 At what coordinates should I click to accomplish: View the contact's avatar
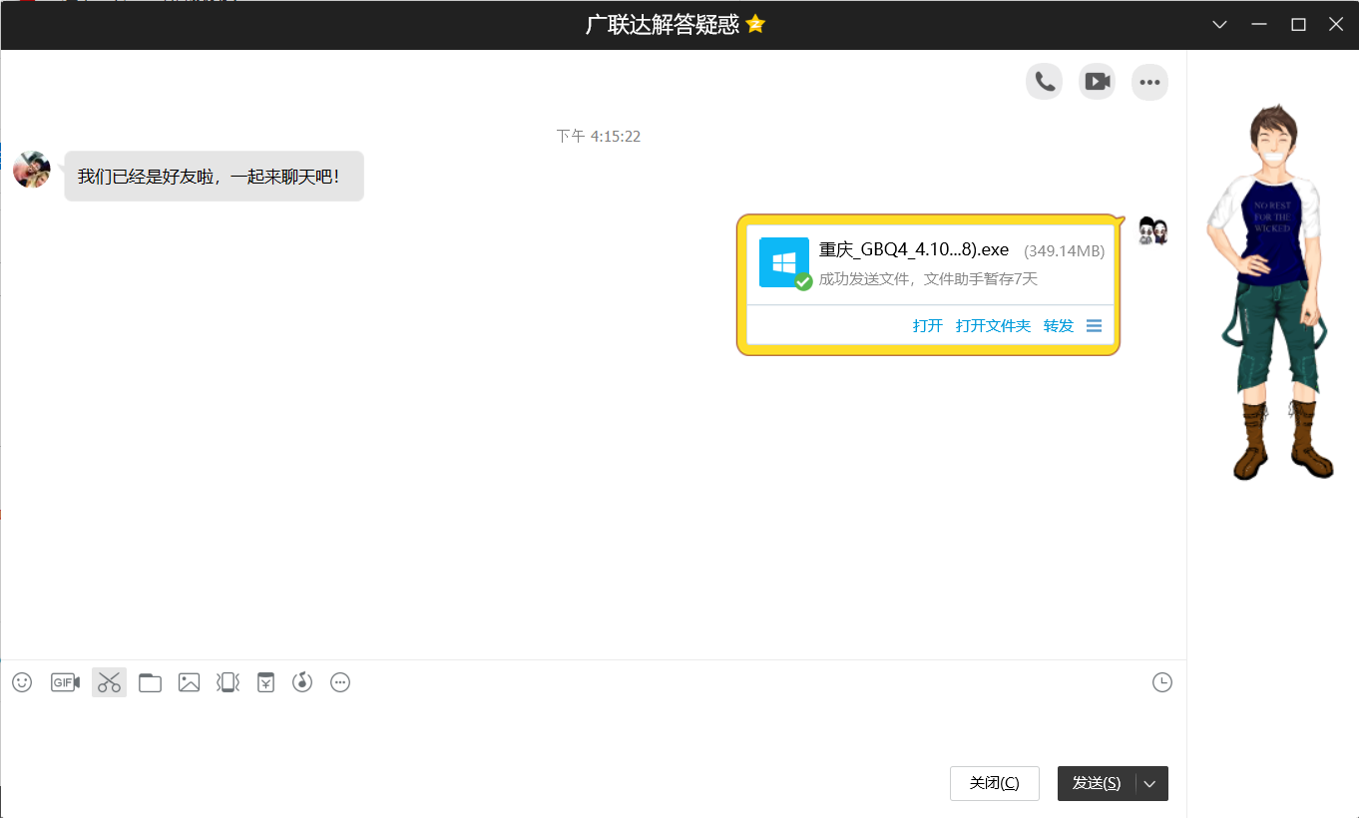(x=32, y=170)
